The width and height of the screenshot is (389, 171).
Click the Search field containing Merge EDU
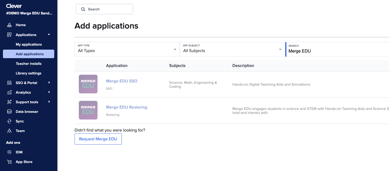pyautogui.click(x=337, y=51)
